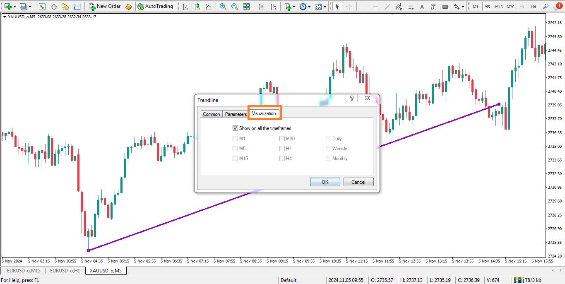Tick the H4 checkbox in the dialog
Image resolution: width=565 pixels, height=284 pixels.
tap(282, 159)
